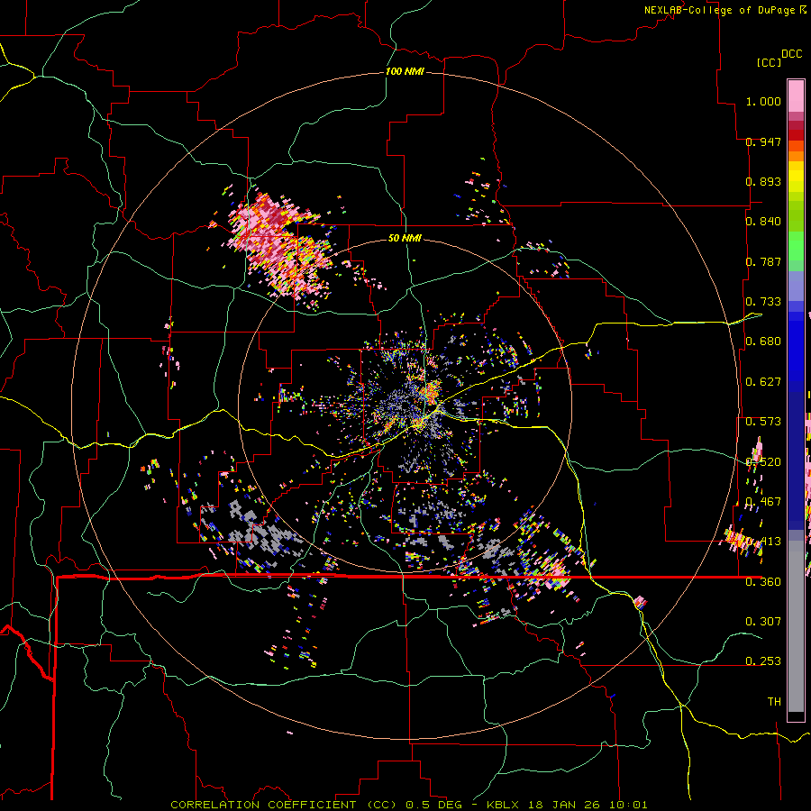Select the 0.573 scale value
Image resolution: width=811 pixels, height=811 pixels.
(x=763, y=422)
